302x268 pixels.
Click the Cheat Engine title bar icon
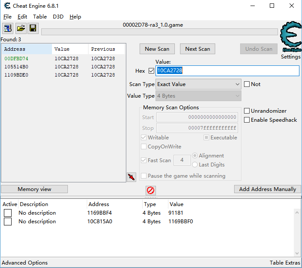pos(7,6)
